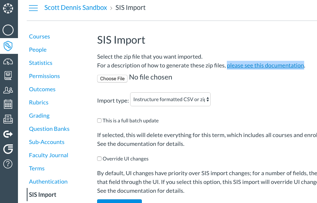Enable the full batch update checkbox
The image size is (317, 203).
click(99, 121)
